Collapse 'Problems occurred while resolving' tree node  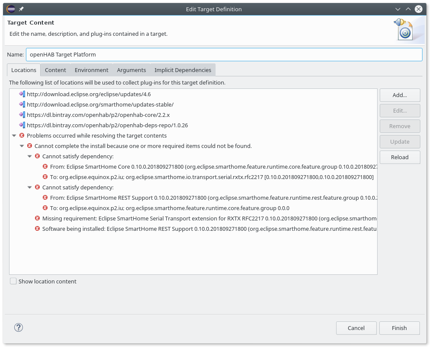(x=14, y=135)
